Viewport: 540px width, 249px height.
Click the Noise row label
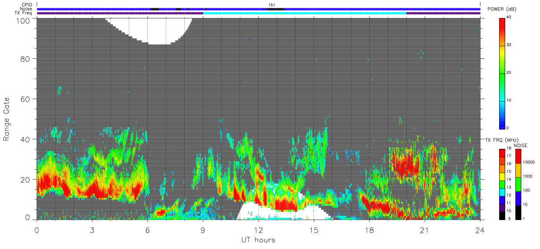(26, 9)
